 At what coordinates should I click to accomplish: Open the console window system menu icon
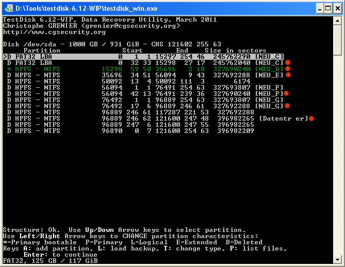9,9
